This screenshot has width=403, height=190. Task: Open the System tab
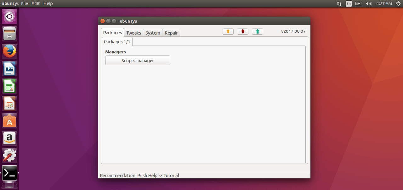pyautogui.click(x=153, y=33)
